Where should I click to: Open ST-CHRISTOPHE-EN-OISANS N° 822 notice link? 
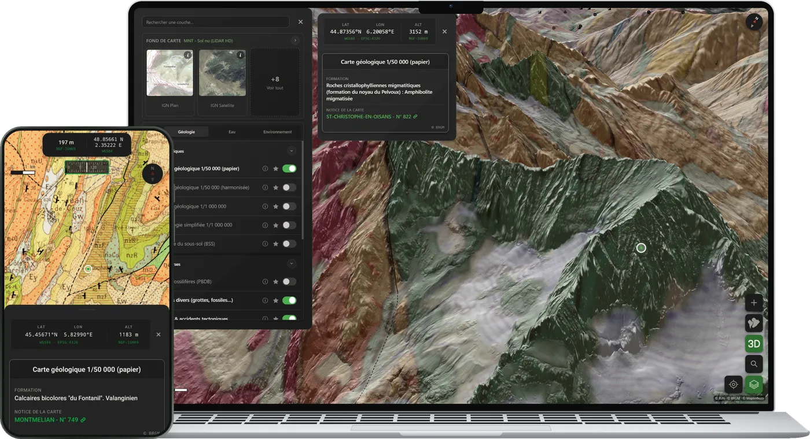pos(372,117)
